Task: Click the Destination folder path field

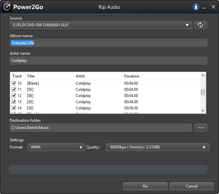Action: [x=101, y=128]
